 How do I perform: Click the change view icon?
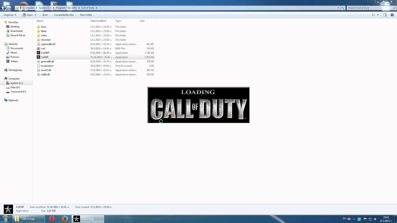(x=373, y=15)
